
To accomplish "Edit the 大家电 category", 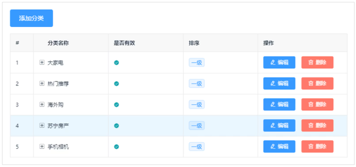I will point(279,62).
